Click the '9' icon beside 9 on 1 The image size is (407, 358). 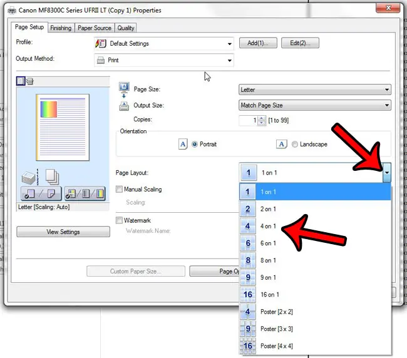(x=247, y=278)
